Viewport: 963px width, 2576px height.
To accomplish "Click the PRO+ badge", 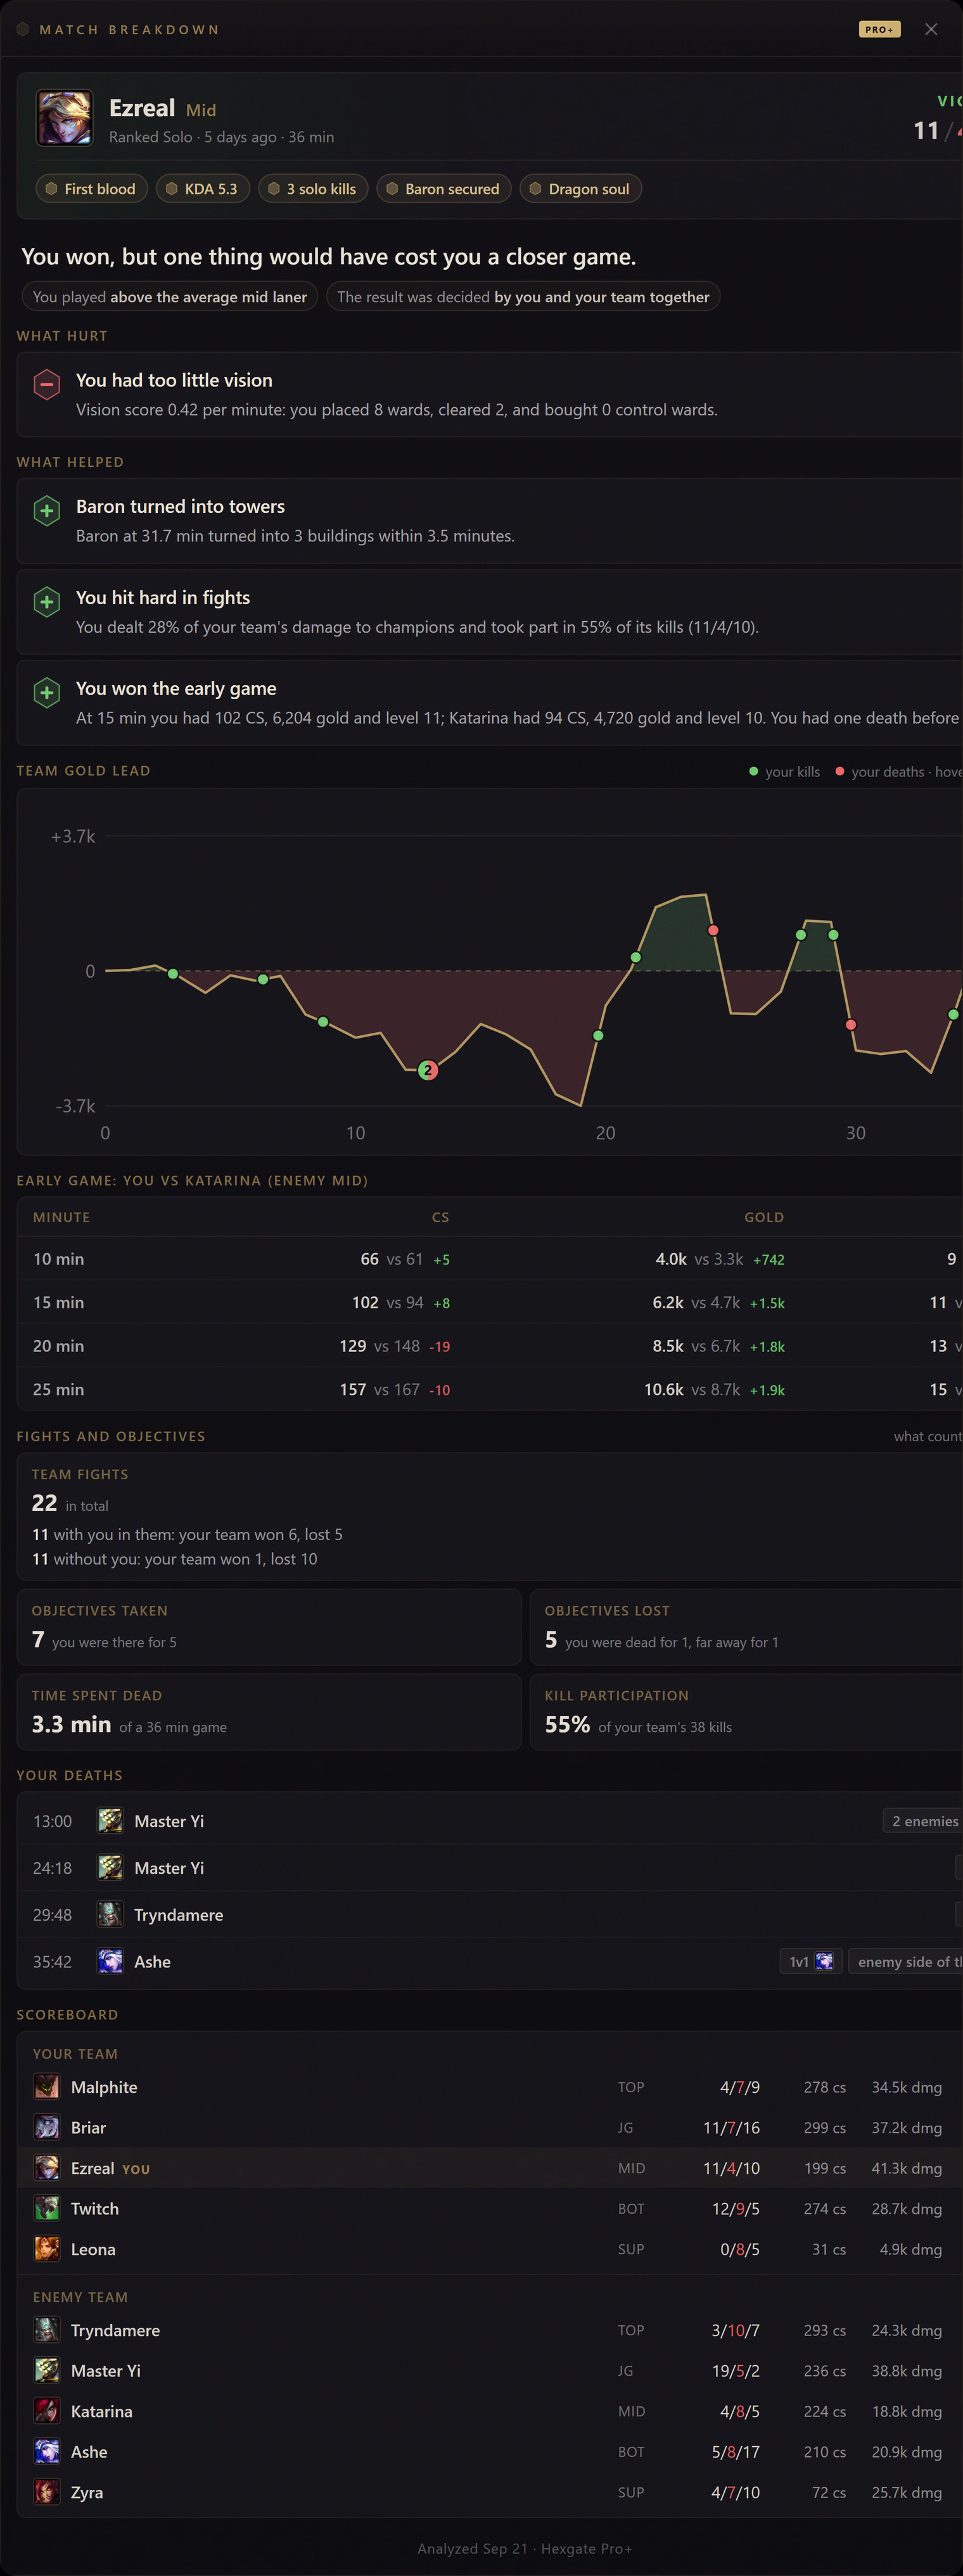I will point(879,29).
